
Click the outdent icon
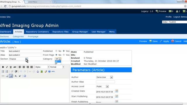point(12,71)
